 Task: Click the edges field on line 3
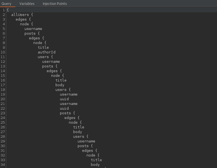(x=21, y=19)
